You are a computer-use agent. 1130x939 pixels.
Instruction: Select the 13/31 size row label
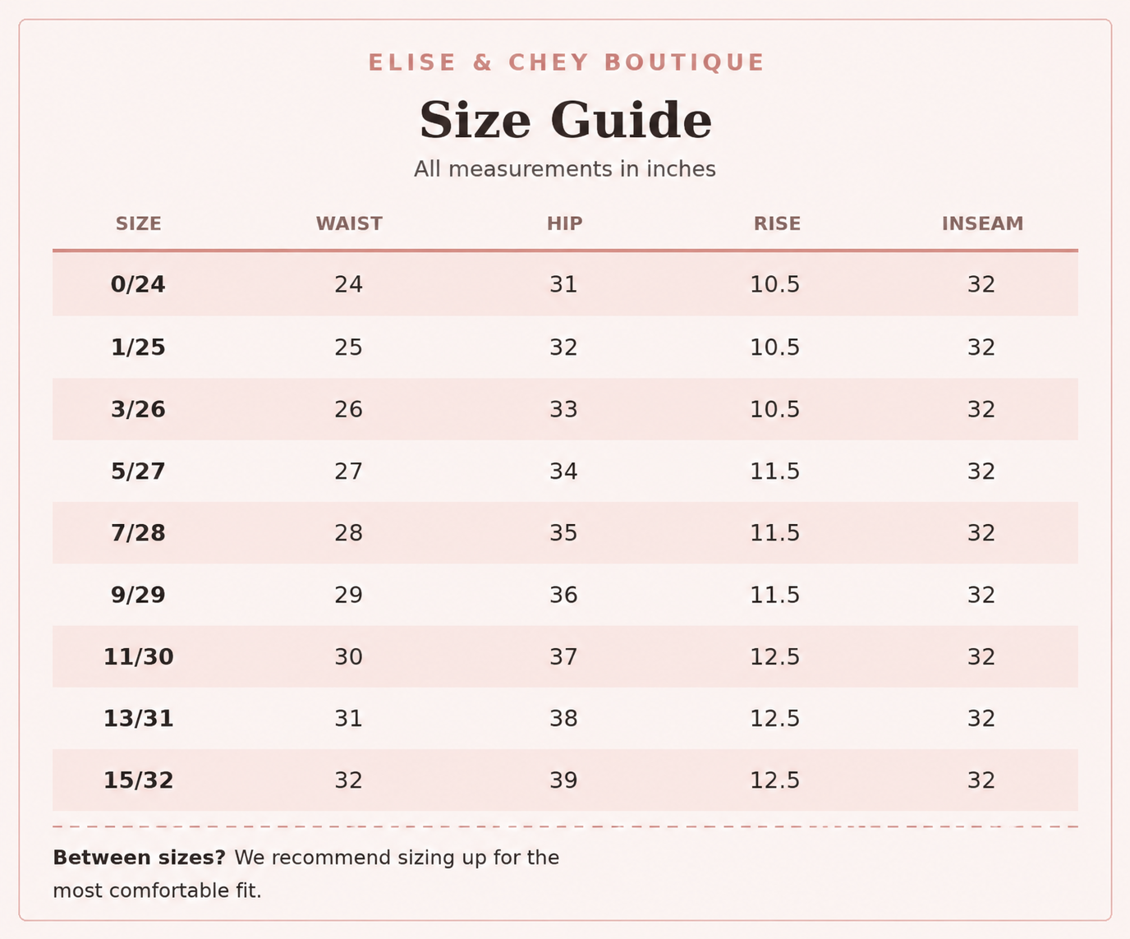[138, 719]
